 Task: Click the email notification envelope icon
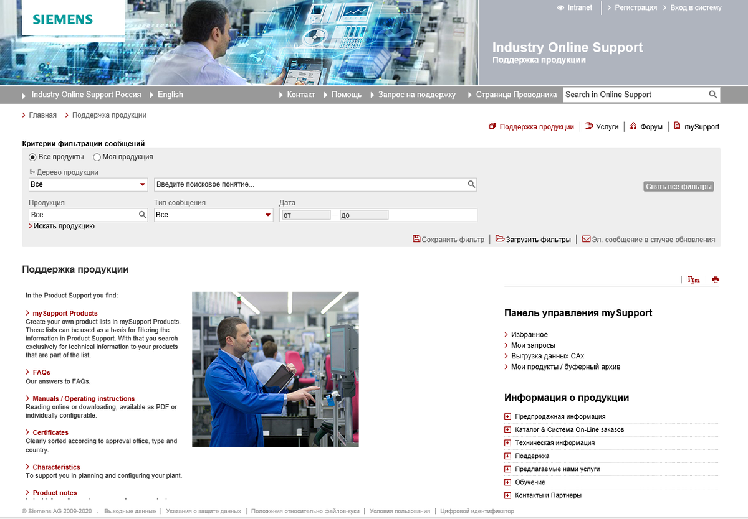pyautogui.click(x=586, y=239)
